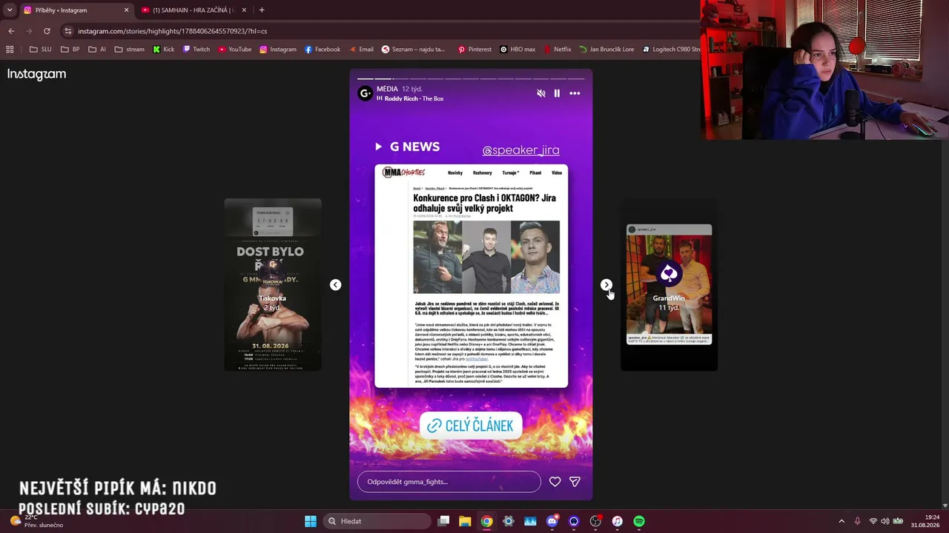Viewport: 949px width, 533px height.
Task: Like the story with the heart icon
Action: [x=555, y=482]
